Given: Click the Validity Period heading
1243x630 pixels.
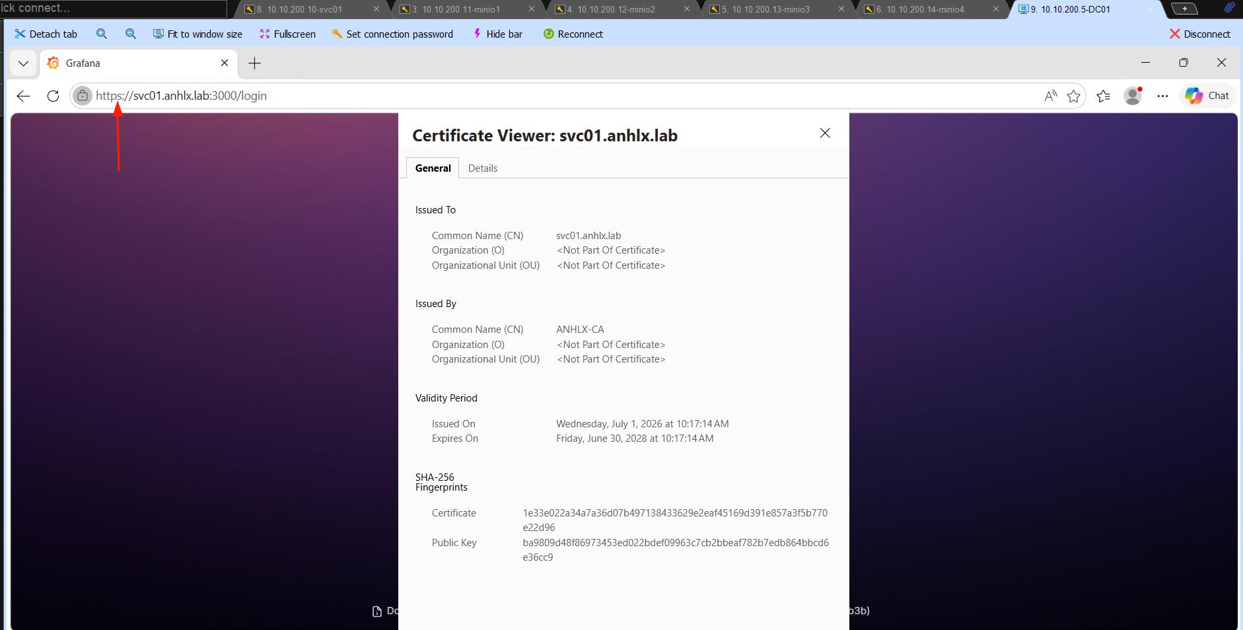Looking at the screenshot, I should 446,398.
